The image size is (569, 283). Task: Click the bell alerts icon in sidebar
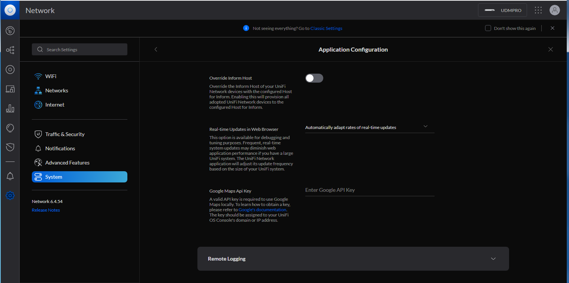10,176
